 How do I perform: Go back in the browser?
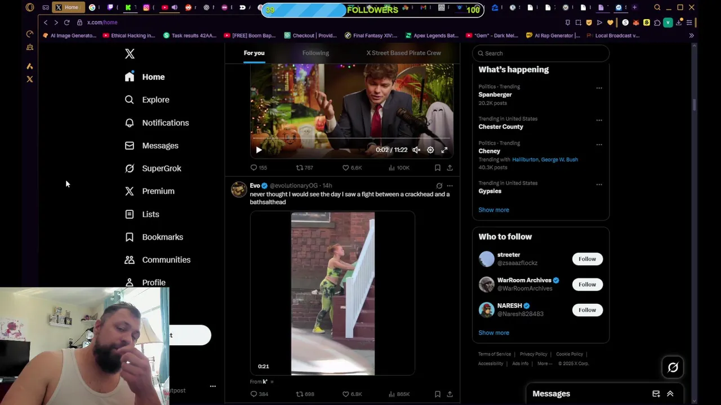[x=46, y=22]
